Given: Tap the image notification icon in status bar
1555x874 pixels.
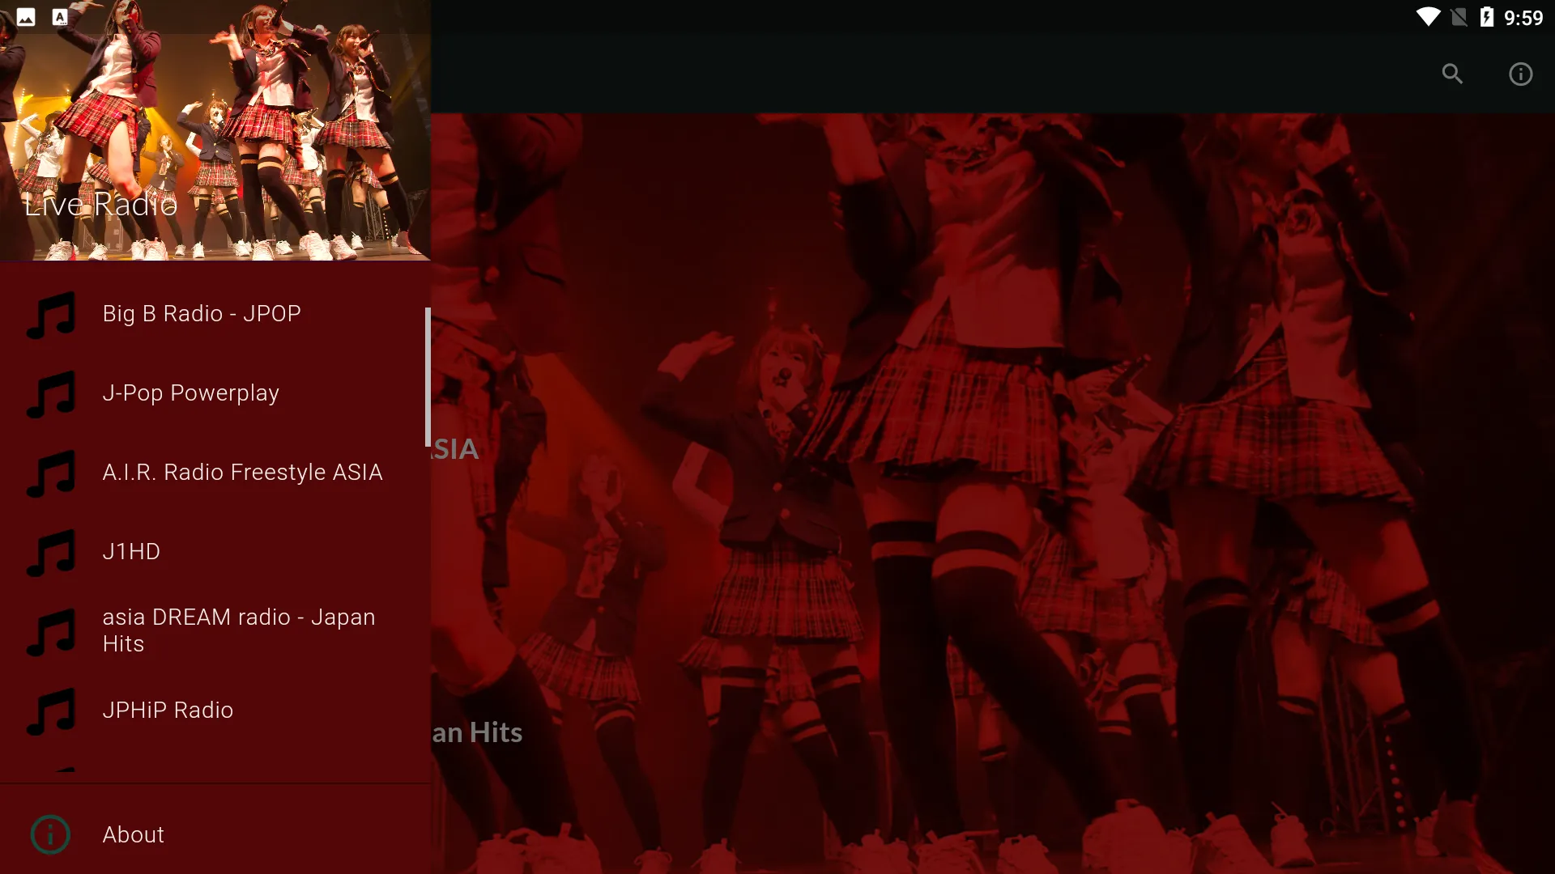Looking at the screenshot, I should (26, 17).
